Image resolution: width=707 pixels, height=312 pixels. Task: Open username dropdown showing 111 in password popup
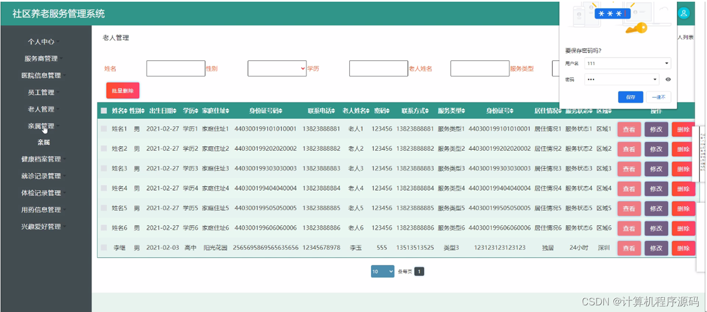click(x=628, y=63)
